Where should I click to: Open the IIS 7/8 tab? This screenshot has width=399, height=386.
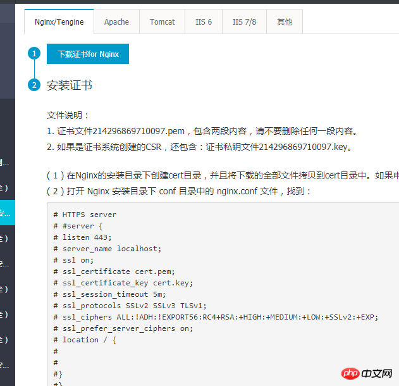click(x=244, y=22)
